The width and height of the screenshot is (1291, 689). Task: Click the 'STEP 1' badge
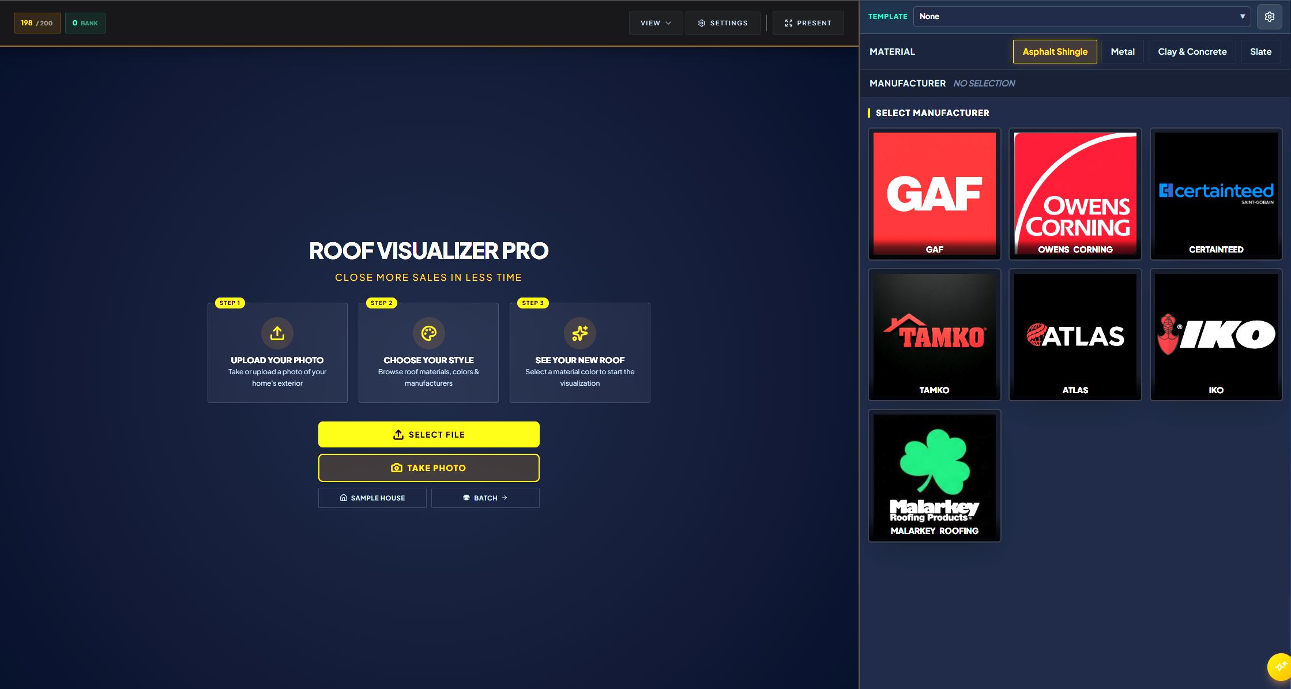coord(229,303)
